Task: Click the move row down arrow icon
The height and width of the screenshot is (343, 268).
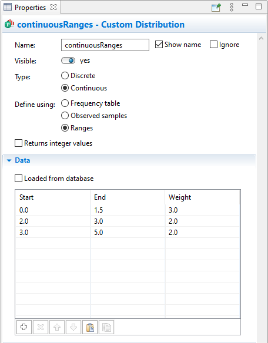Action: tap(73, 327)
